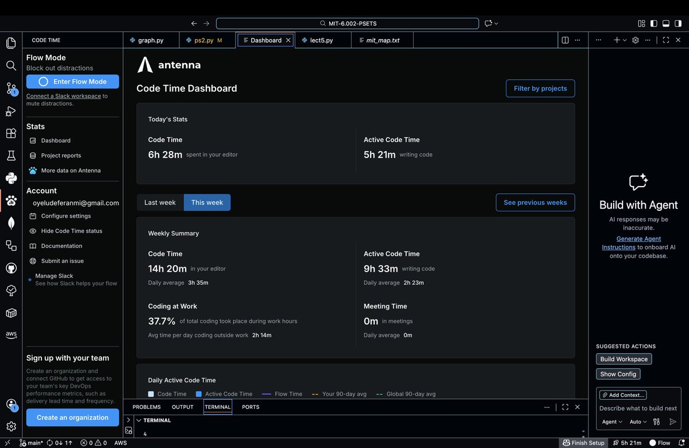Close the Dashboard tab
The height and width of the screenshot is (448, 689).
click(x=288, y=40)
